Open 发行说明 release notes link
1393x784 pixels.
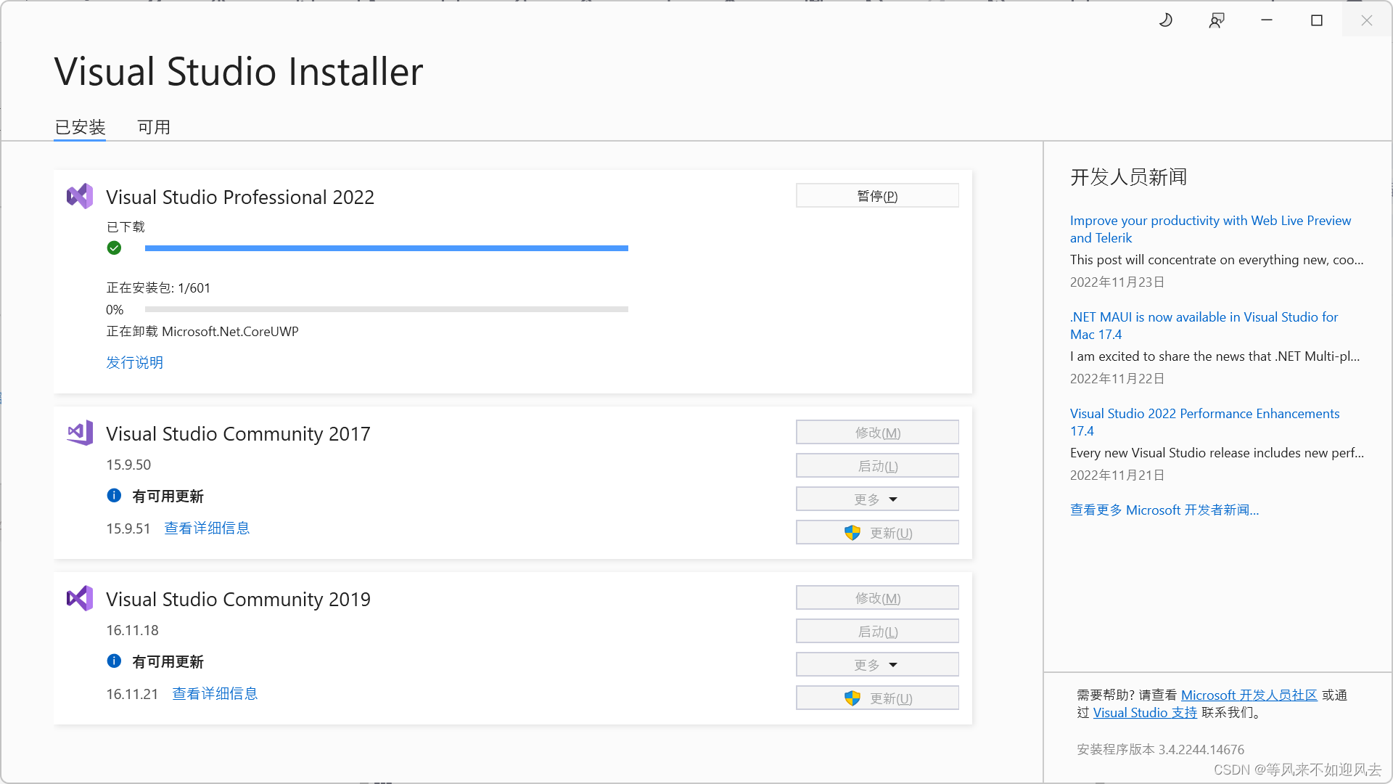(x=135, y=362)
